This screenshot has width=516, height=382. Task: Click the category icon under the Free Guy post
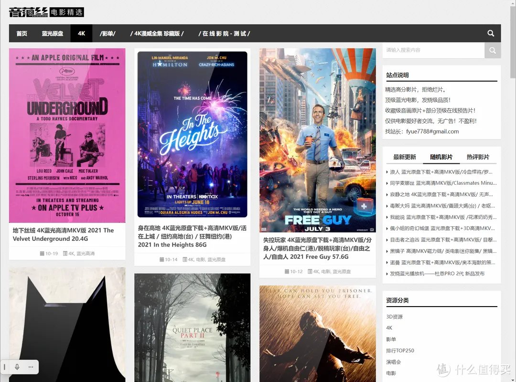310,271
